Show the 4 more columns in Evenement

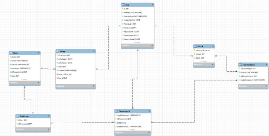(x=132, y=130)
